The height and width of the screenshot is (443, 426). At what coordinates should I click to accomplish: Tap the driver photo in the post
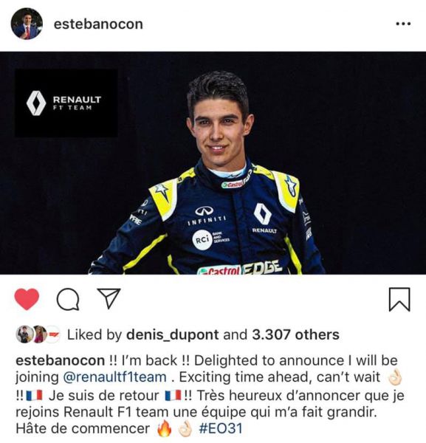point(213,162)
